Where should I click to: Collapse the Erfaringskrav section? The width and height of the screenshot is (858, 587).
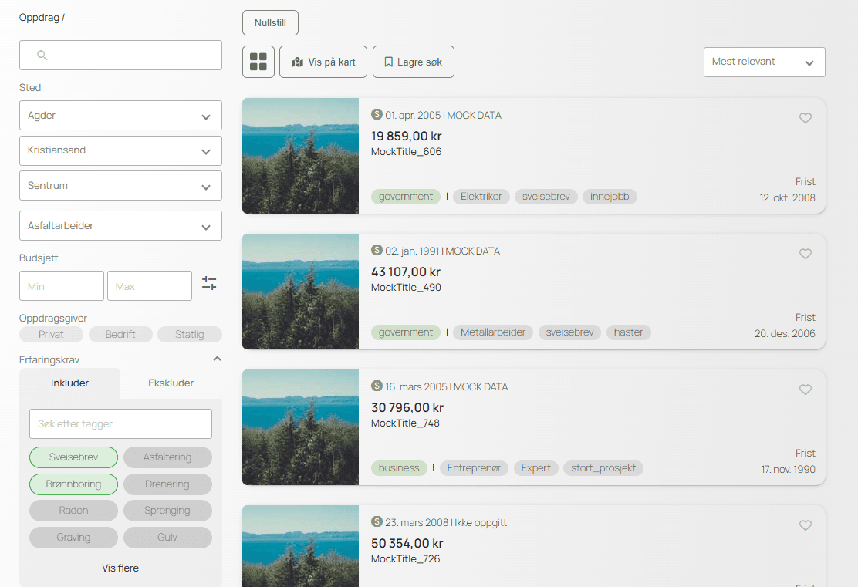pyautogui.click(x=217, y=359)
